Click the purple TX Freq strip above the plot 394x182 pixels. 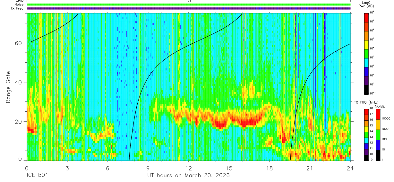click(x=189, y=8)
